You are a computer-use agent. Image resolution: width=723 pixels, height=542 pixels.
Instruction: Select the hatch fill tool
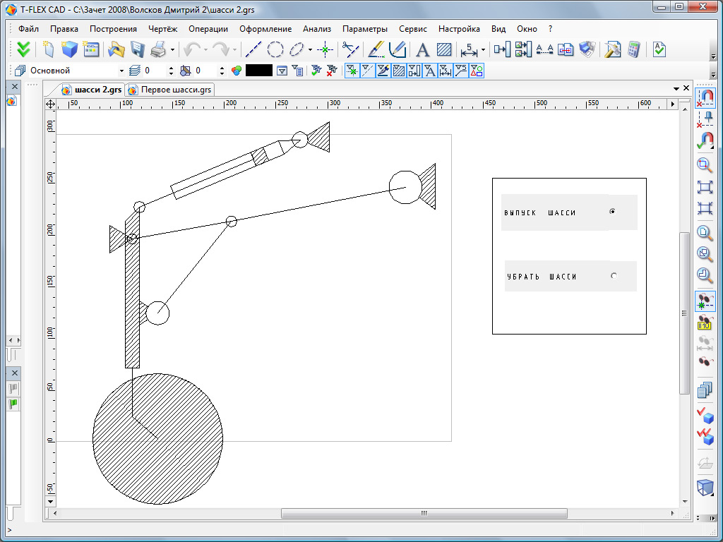(444, 49)
